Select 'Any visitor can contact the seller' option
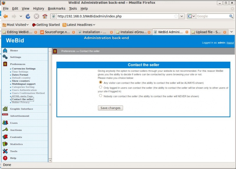Viewport: 236px width, 169px height. pyautogui.click(x=101, y=83)
